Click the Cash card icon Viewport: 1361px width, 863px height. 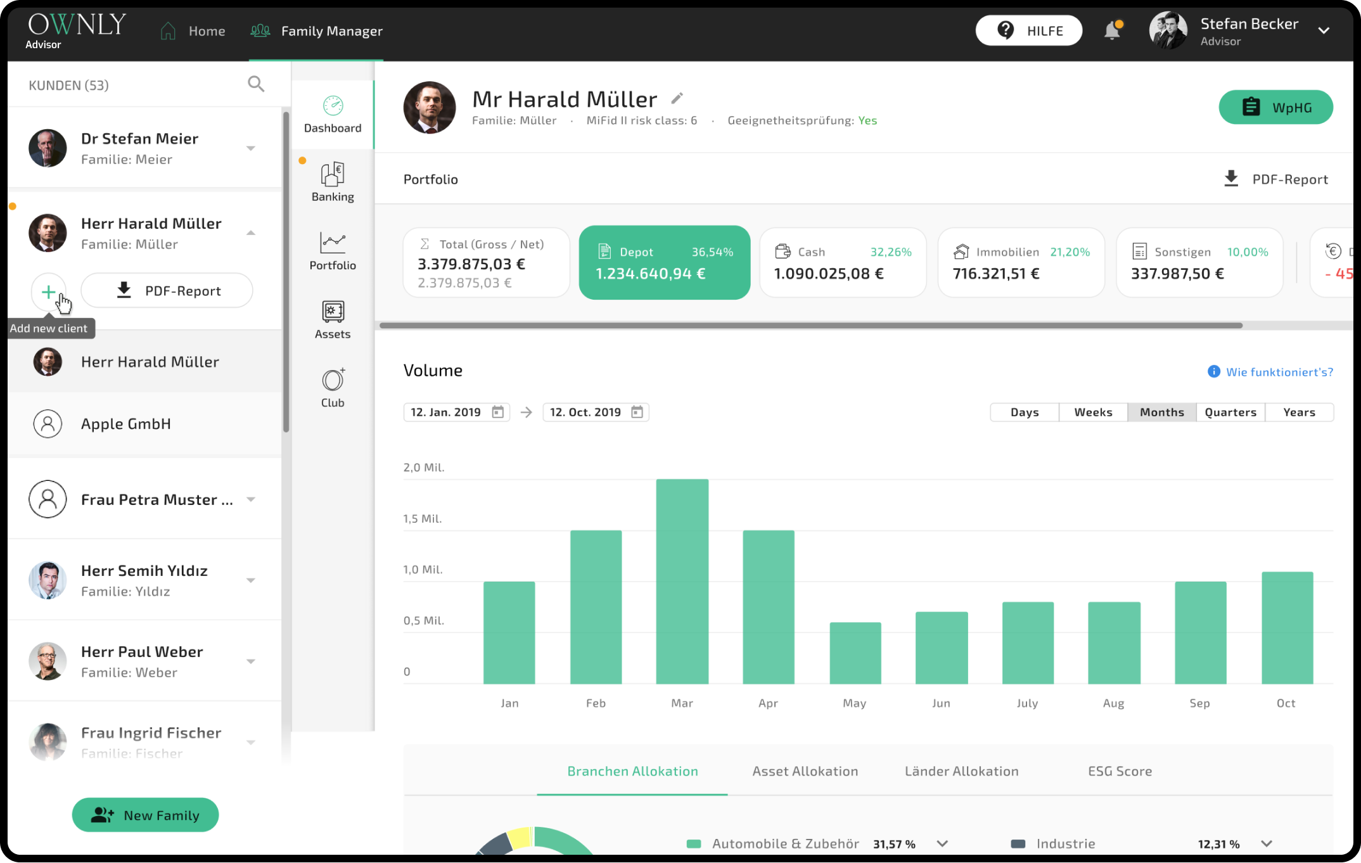(783, 252)
